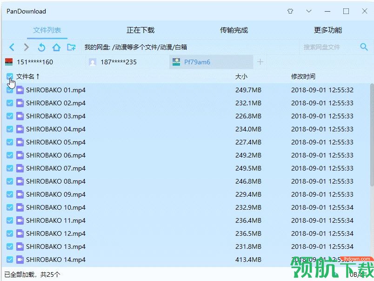This screenshot has width=374, height=281.
Task: Toggle the select-all checkbox beside 文件名
Action: (10, 76)
